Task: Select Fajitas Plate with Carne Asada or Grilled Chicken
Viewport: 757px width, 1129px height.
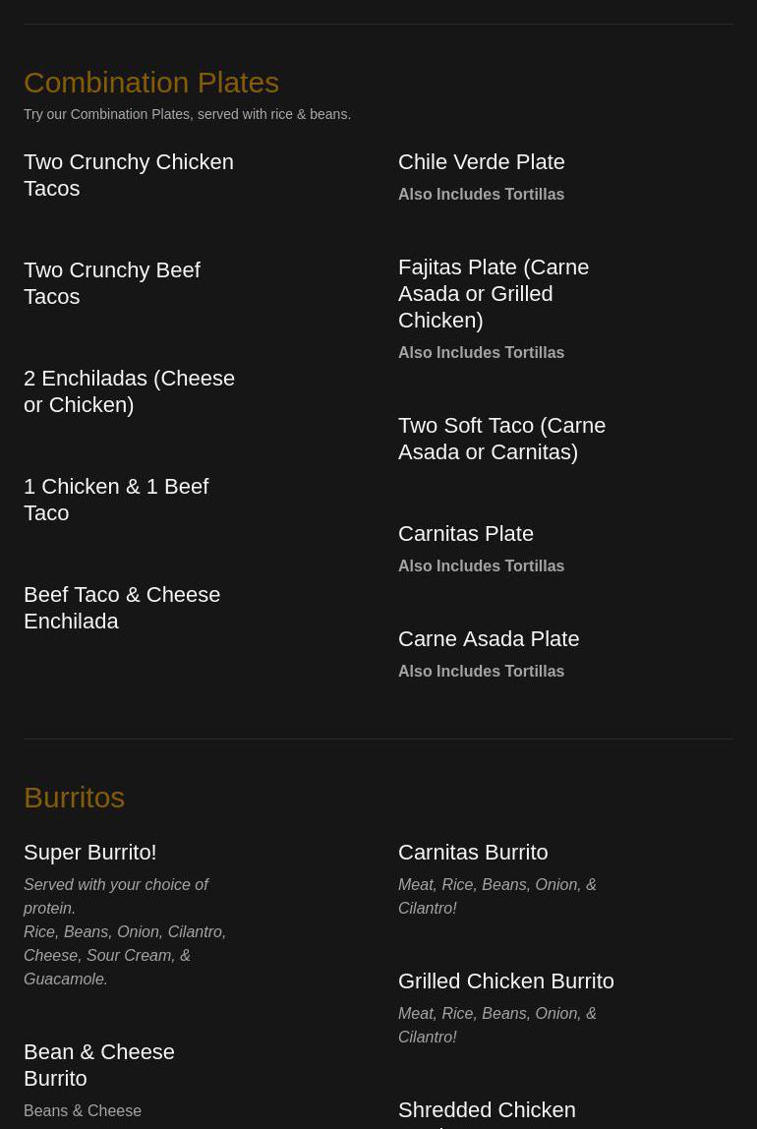Action: click(494, 294)
